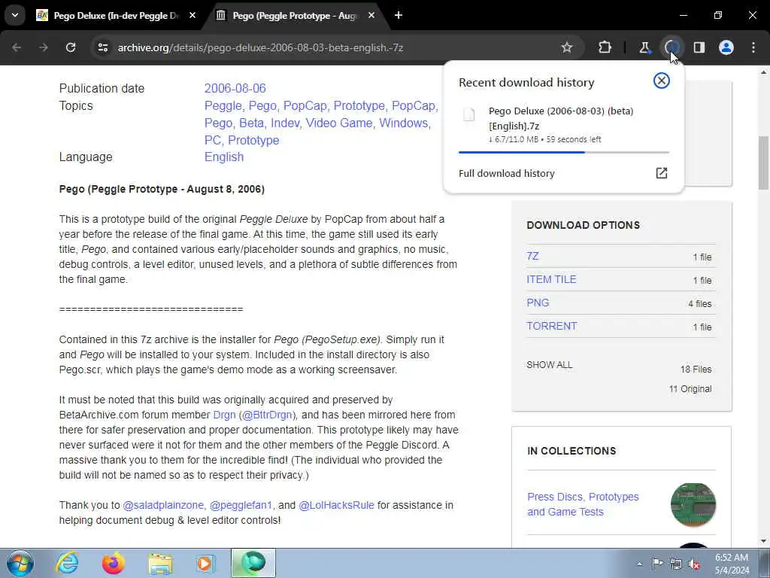Open Full download history external link icon
This screenshot has width=770, height=578.
tap(662, 173)
